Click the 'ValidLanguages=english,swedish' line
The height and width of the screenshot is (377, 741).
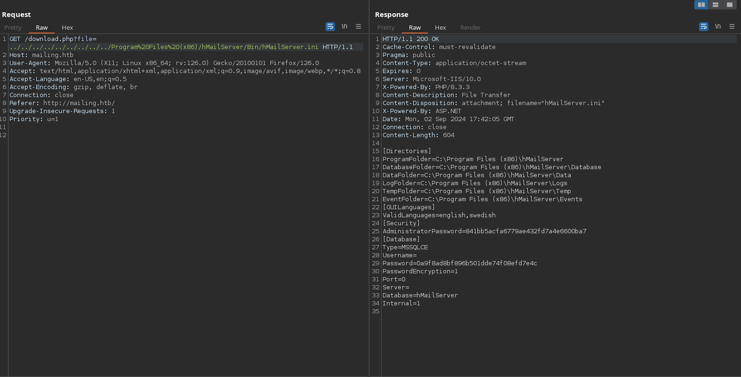(x=439, y=215)
